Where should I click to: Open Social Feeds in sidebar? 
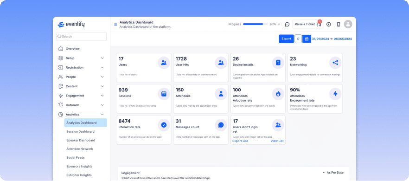pyautogui.click(x=76, y=158)
